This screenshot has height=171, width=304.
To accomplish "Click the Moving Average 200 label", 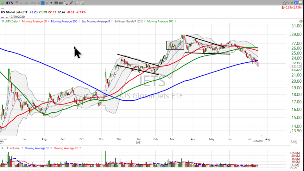I will pyautogui.click(x=64, y=21).
